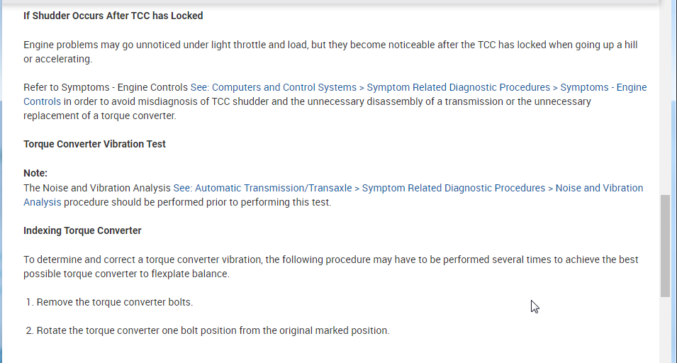Click step 2 about rotating the torque converter
Screen dimensions: 677x363
coord(213,330)
